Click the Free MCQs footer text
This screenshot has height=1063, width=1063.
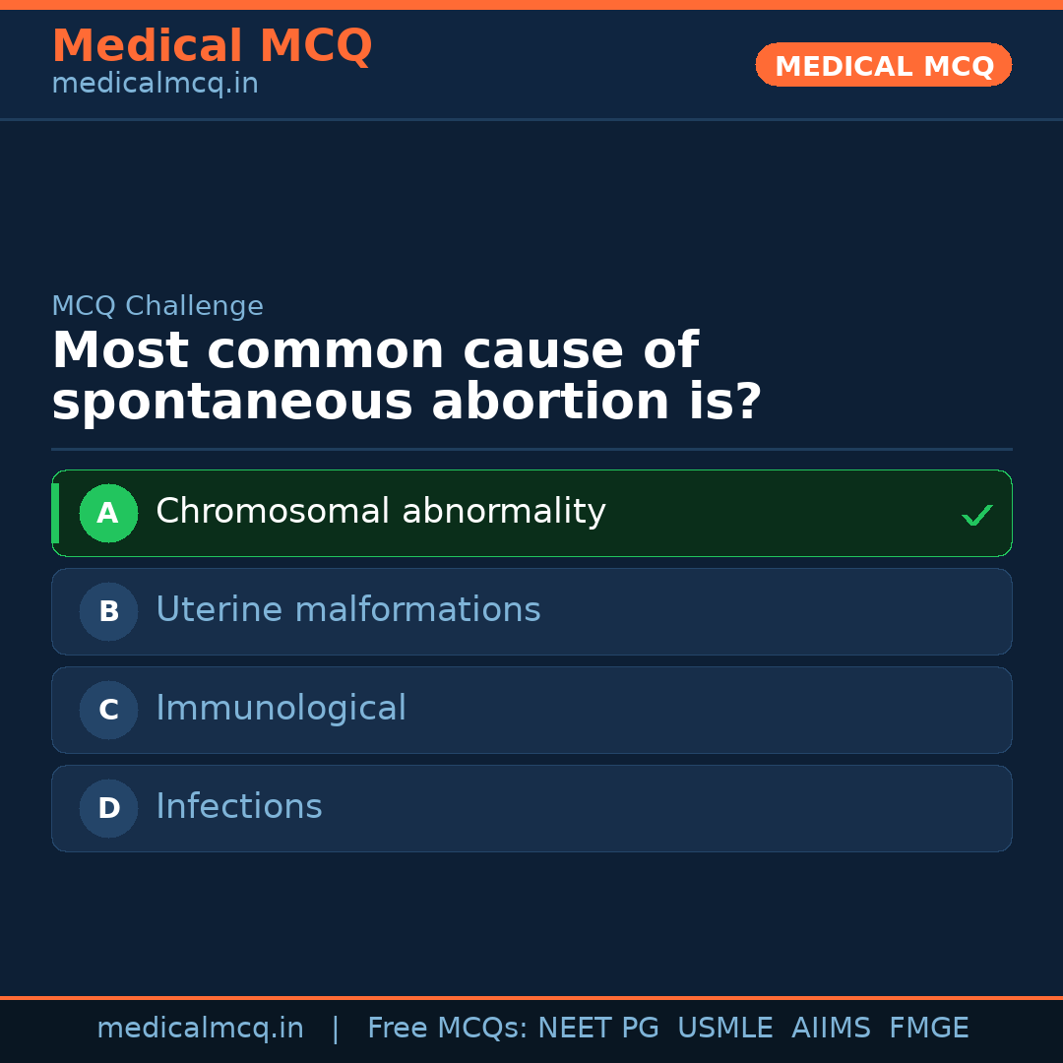tap(447, 1029)
